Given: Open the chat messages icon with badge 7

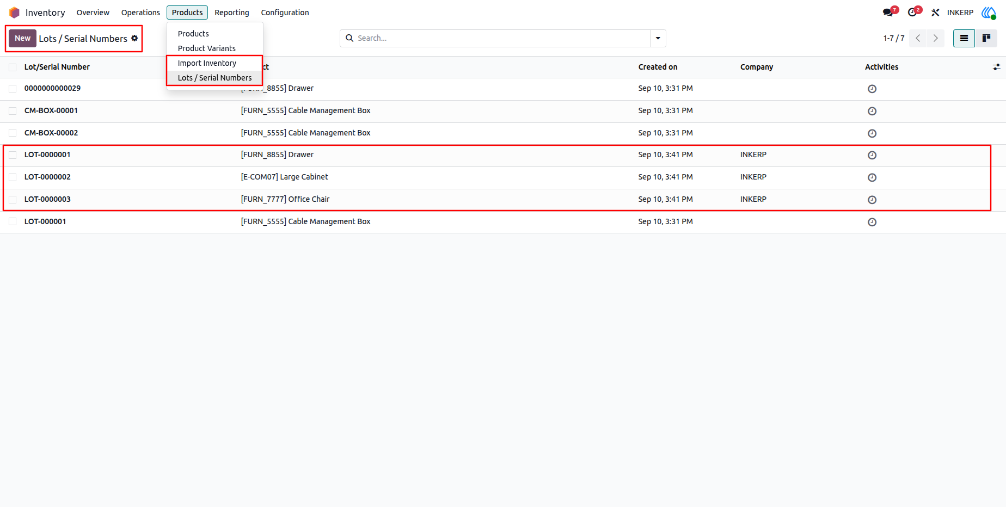Looking at the screenshot, I should [890, 12].
